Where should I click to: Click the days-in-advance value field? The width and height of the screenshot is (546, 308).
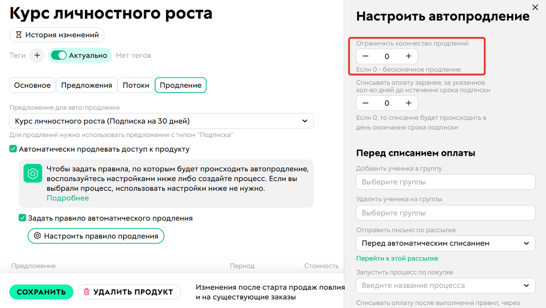pos(387,103)
